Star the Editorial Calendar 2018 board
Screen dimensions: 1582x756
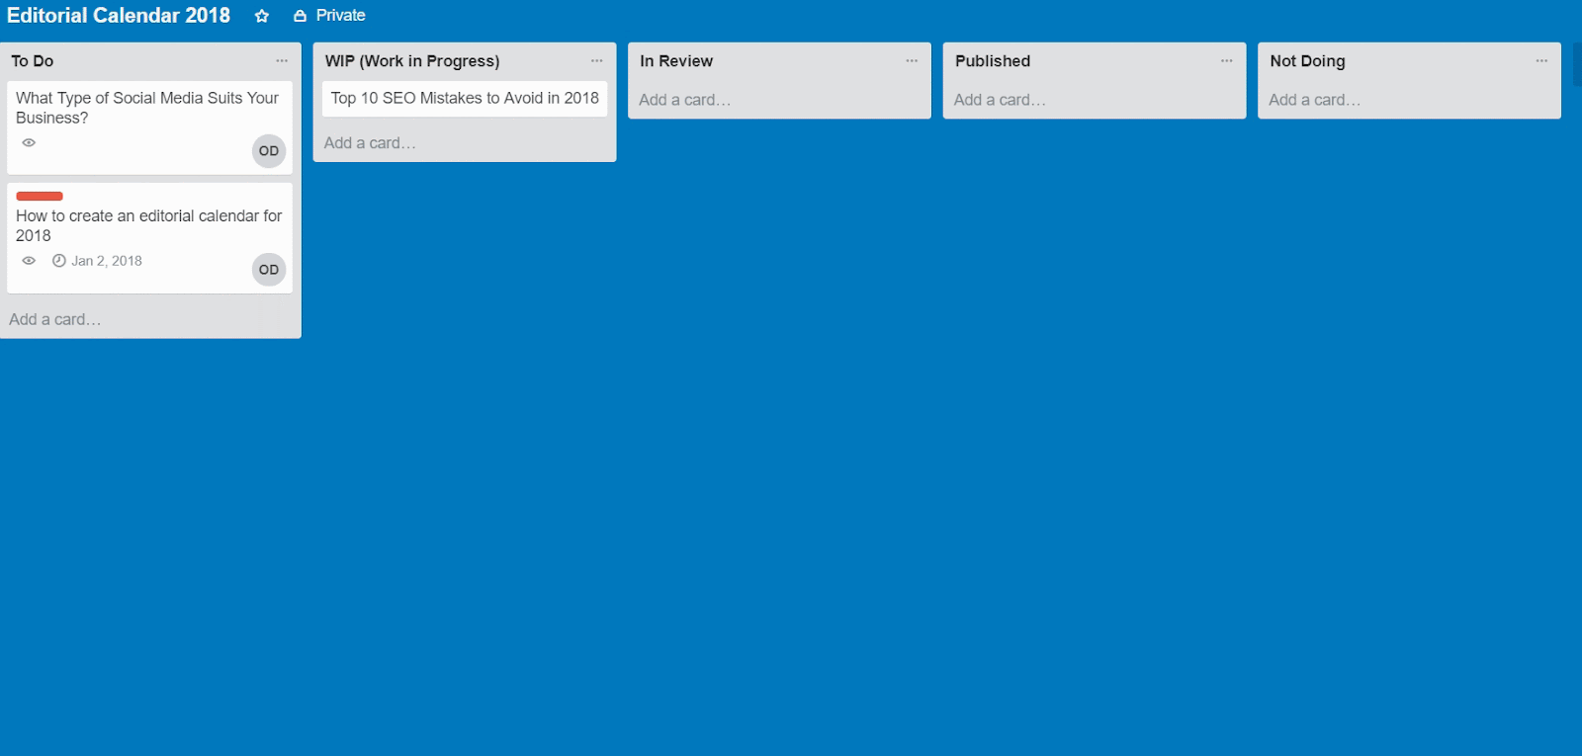pos(262,16)
